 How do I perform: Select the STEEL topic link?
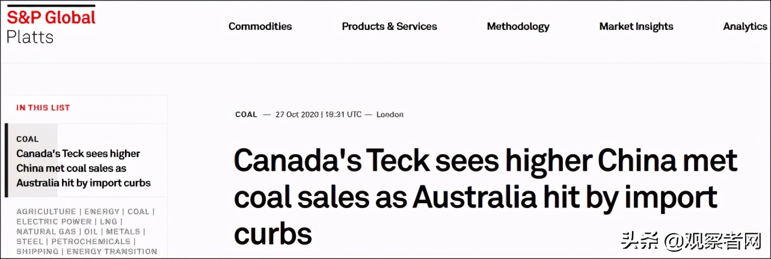tap(28, 242)
